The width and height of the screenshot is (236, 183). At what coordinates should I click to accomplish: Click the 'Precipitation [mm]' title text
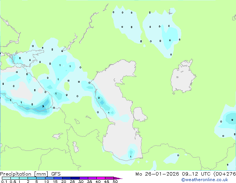coord(24,174)
